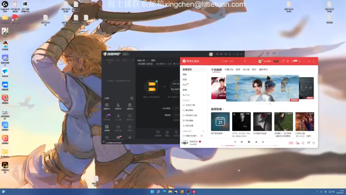This screenshot has height=195, width=346.
Task: Open the settings gear in the NetEase Music header
Action: coord(288,61)
